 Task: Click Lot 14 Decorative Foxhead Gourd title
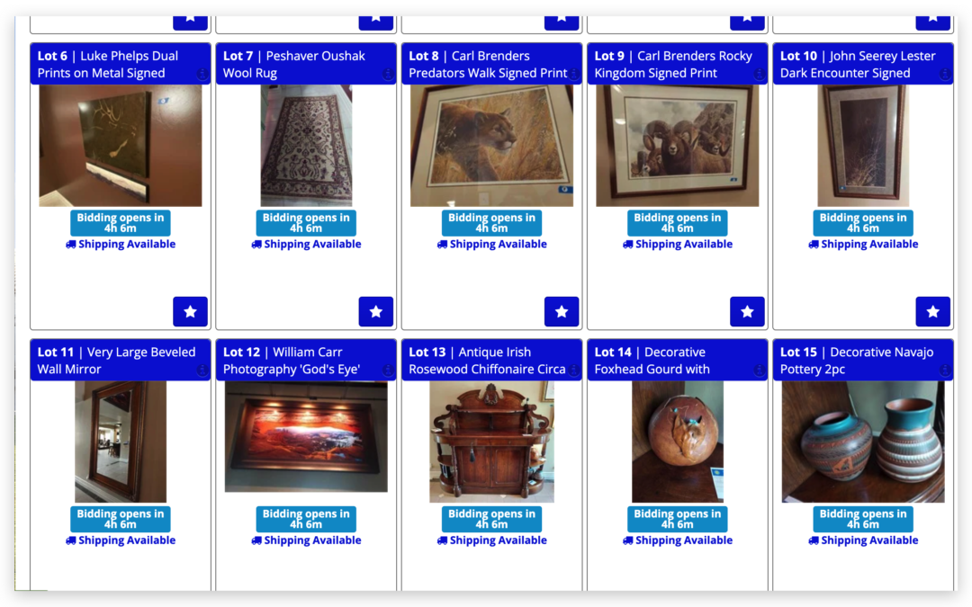[652, 361]
